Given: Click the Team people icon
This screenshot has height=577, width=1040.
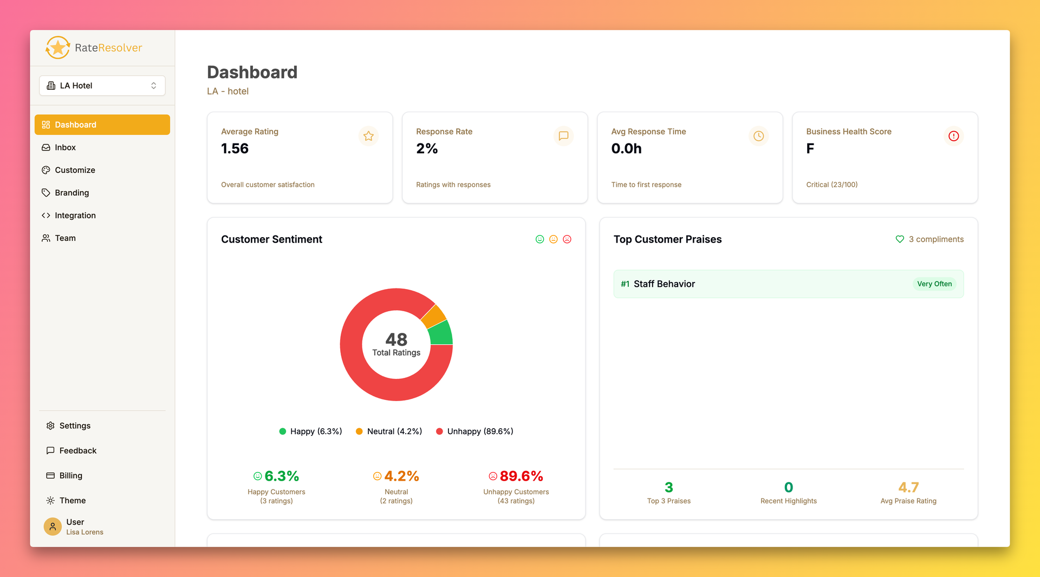Looking at the screenshot, I should [x=47, y=238].
